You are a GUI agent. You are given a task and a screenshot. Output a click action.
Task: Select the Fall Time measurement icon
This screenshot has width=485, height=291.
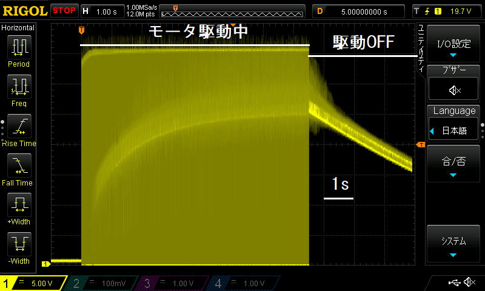coord(19,166)
